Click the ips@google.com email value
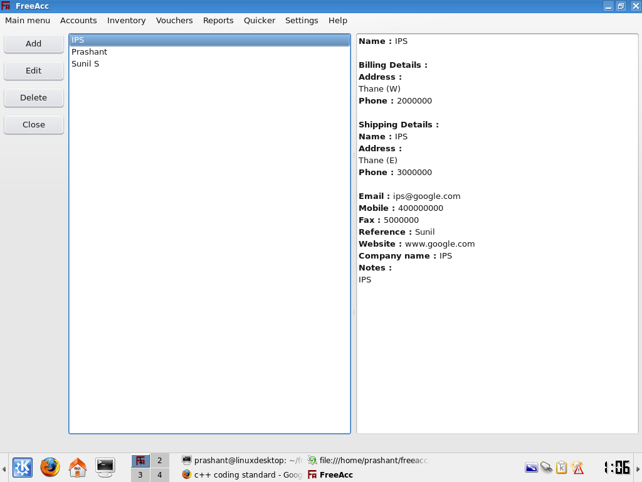 426,196
